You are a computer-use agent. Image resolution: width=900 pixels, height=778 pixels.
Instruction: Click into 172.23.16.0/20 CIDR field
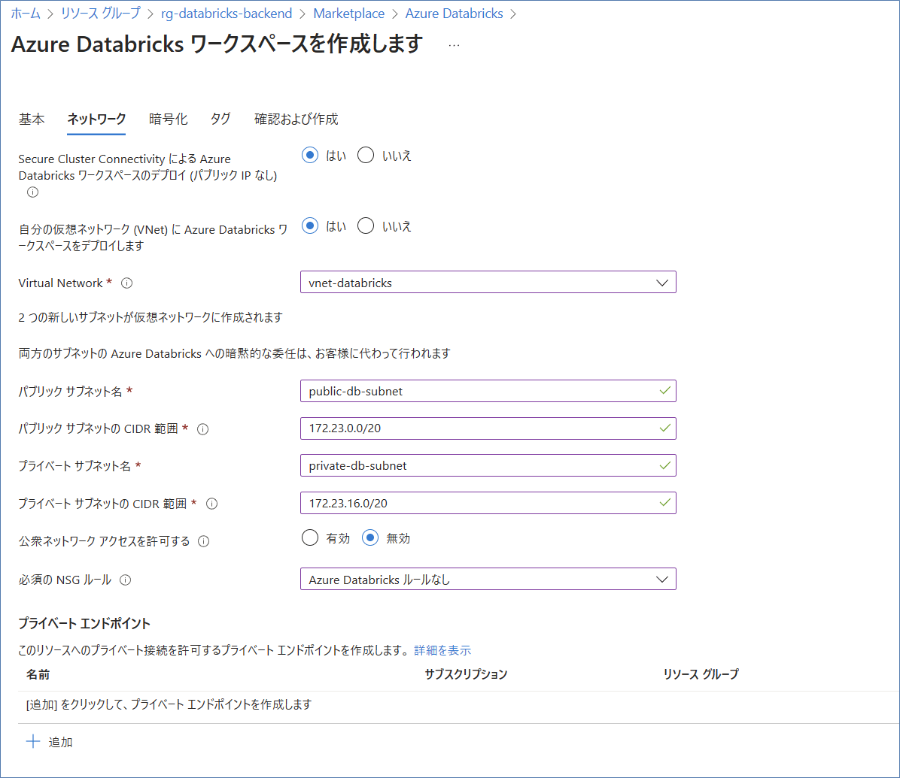click(488, 503)
